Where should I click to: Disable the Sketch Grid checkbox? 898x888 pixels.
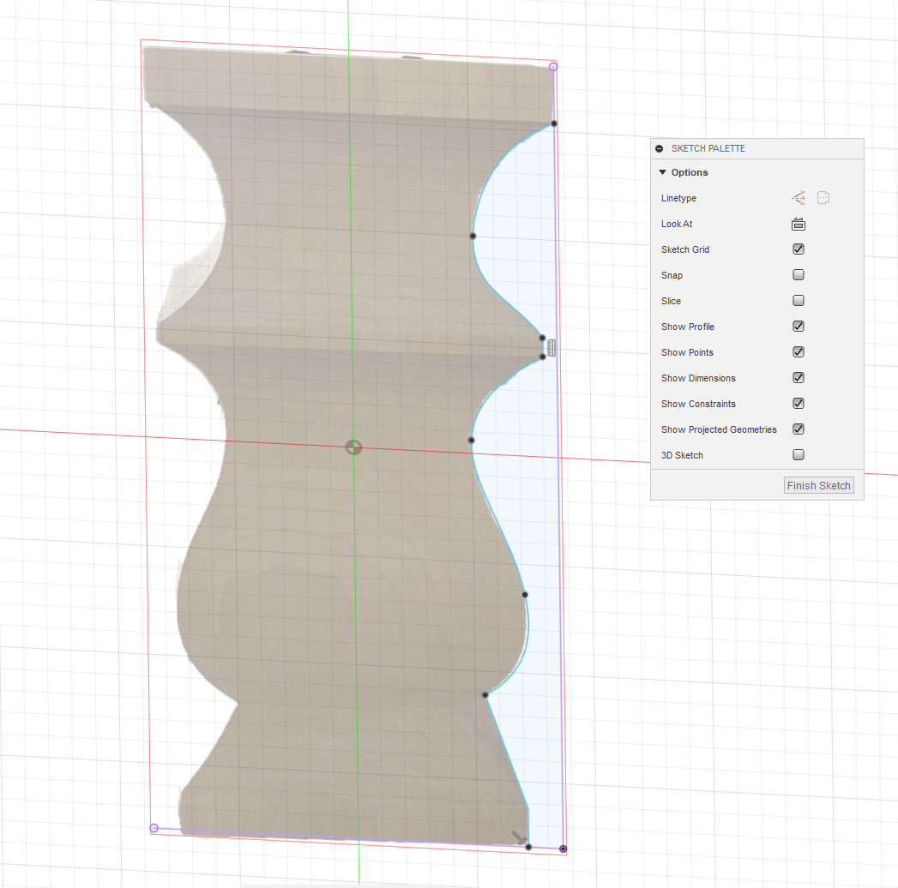(798, 249)
